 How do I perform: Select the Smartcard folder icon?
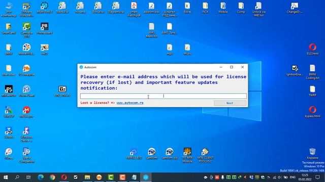pyautogui.click(x=9, y=28)
